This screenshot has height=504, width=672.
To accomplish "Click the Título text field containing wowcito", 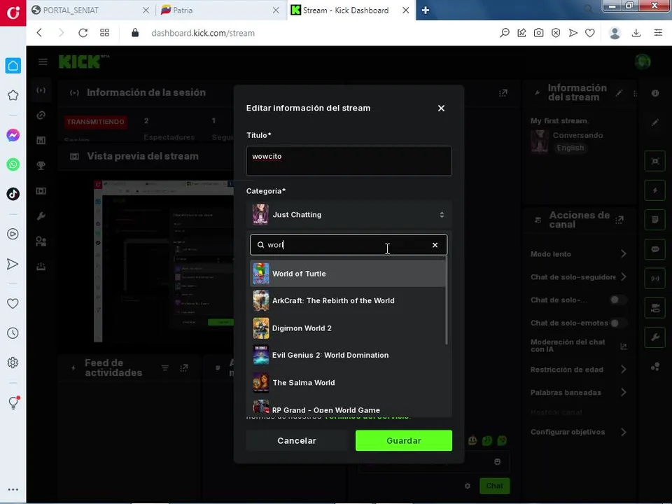I will coord(349,161).
